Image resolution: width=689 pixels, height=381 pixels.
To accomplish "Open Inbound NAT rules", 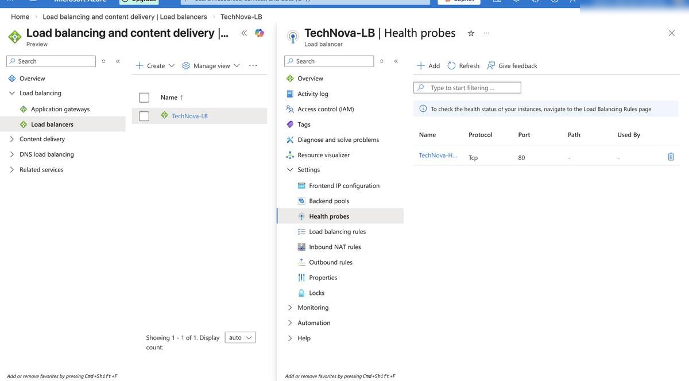I will [335, 247].
